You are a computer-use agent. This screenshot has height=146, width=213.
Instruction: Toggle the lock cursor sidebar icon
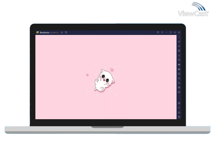pos(179,51)
